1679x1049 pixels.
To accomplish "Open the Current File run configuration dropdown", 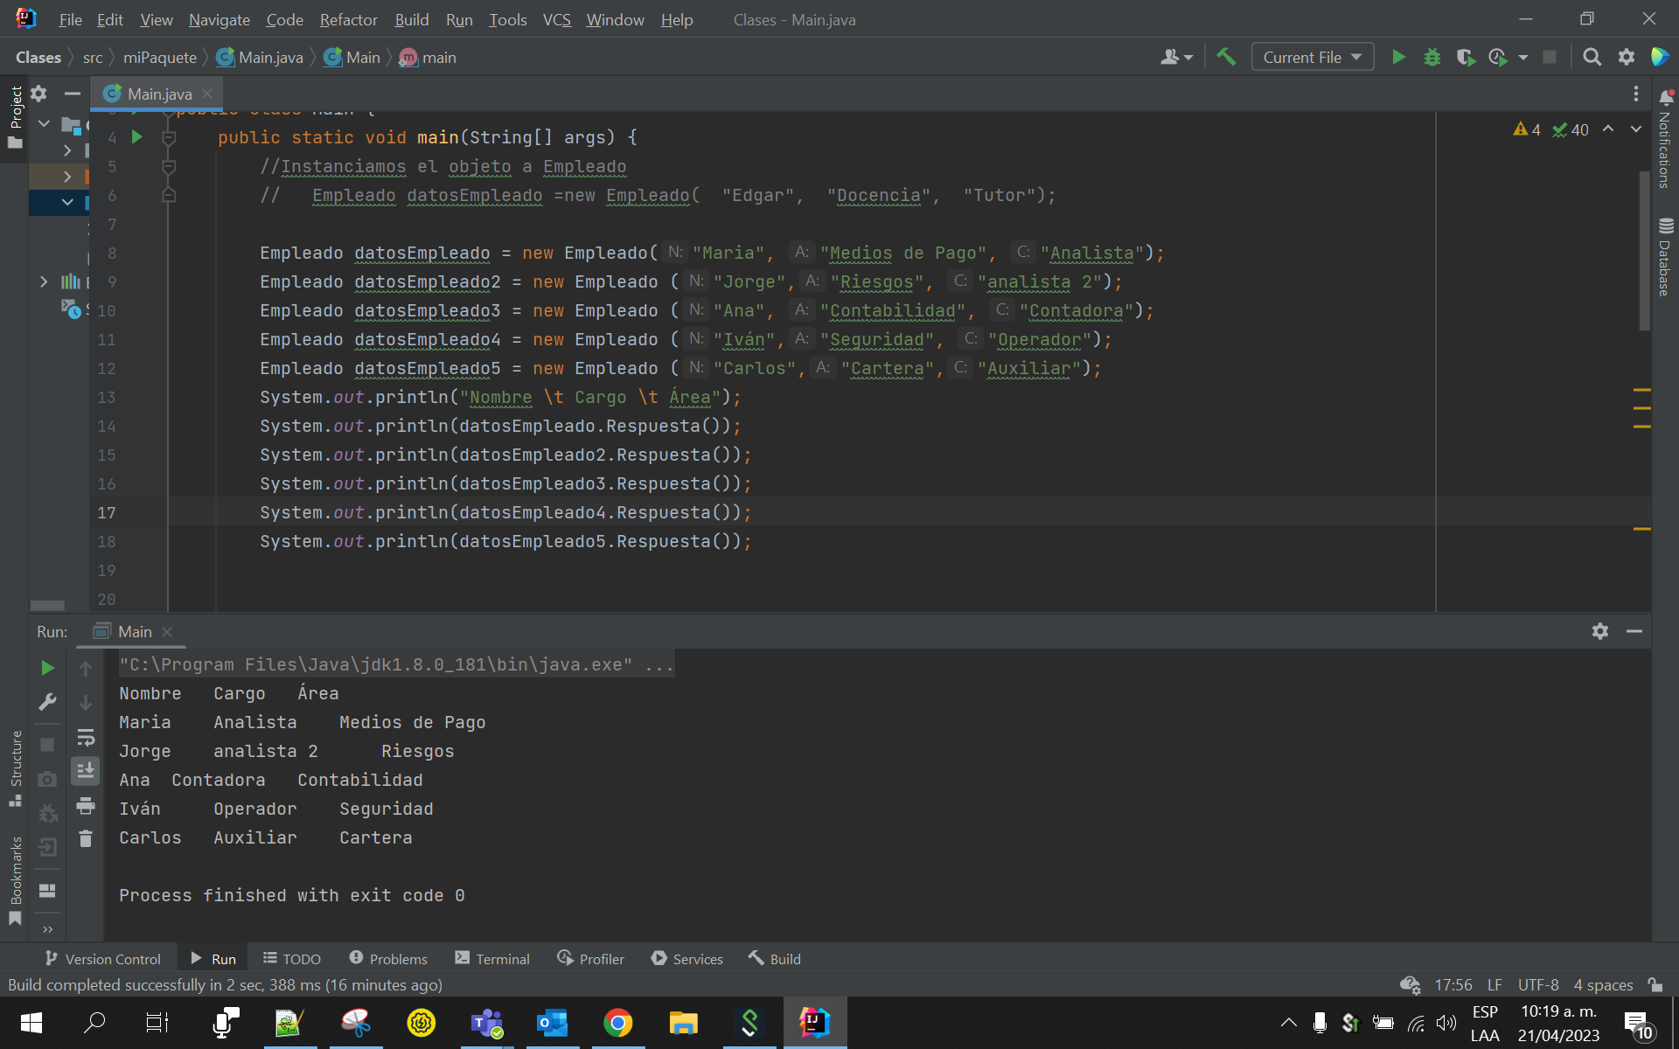I will tap(1312, 58).
